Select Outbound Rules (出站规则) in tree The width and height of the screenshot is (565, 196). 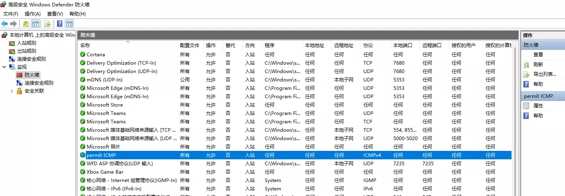coord(26,51)
